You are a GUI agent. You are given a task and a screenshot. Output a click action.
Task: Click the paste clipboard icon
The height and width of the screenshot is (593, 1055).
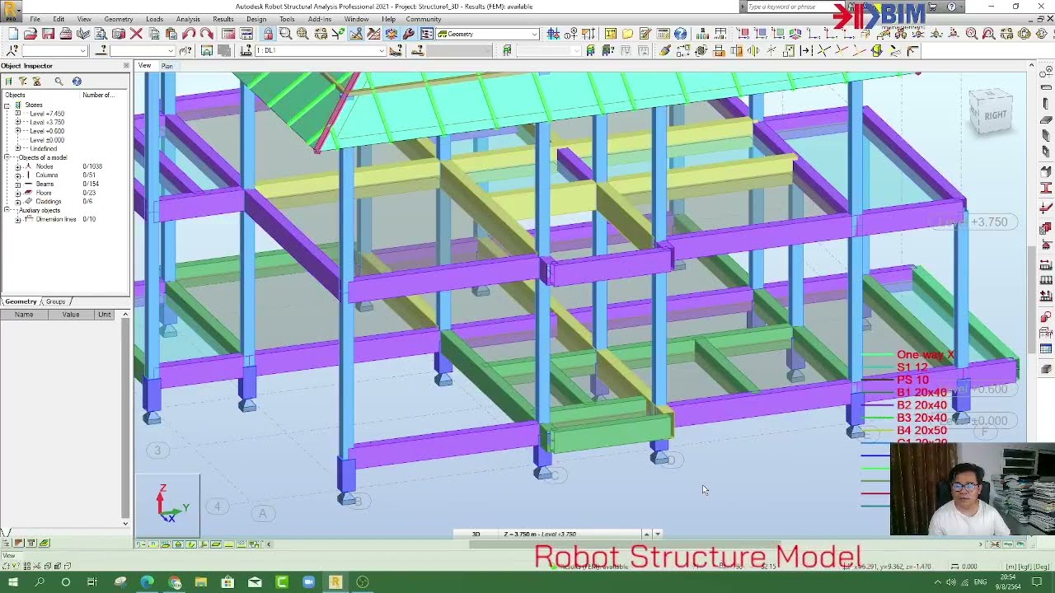(x=171, y=34)
